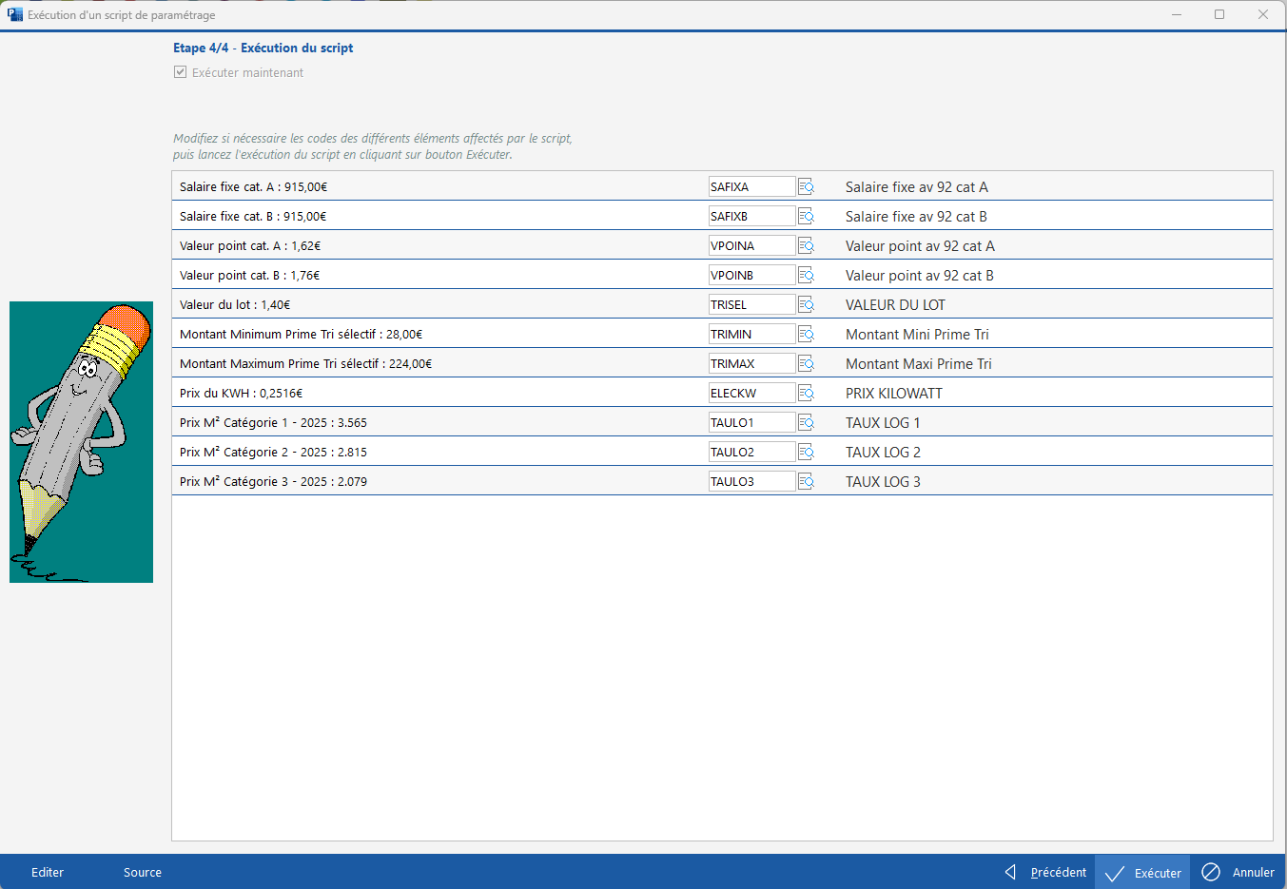Open the Editer option
This screenshot has height=889, width=1287.
point(48,872)
